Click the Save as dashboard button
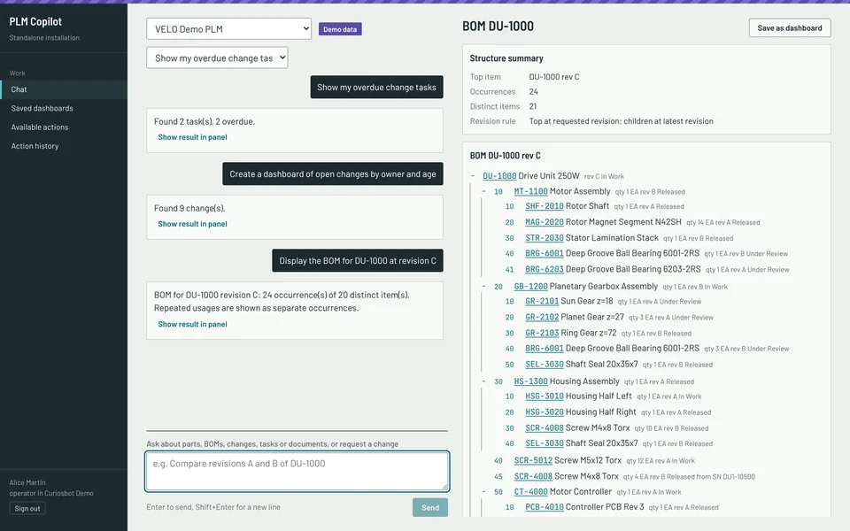The image size is (850, 531). pyautogui.click(x=789, y=28)
